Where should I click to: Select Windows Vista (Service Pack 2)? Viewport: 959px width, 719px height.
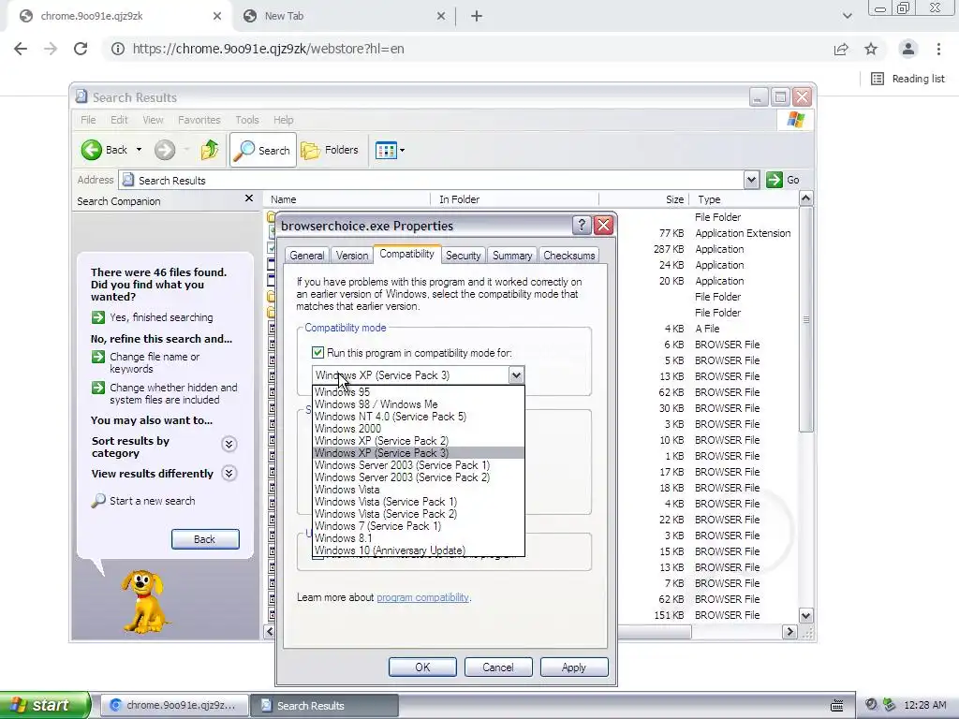(x=419, y=514)
